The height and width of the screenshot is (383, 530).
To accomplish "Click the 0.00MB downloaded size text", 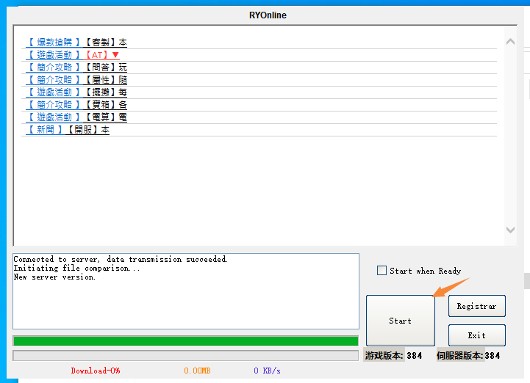I will pos(197,371).
